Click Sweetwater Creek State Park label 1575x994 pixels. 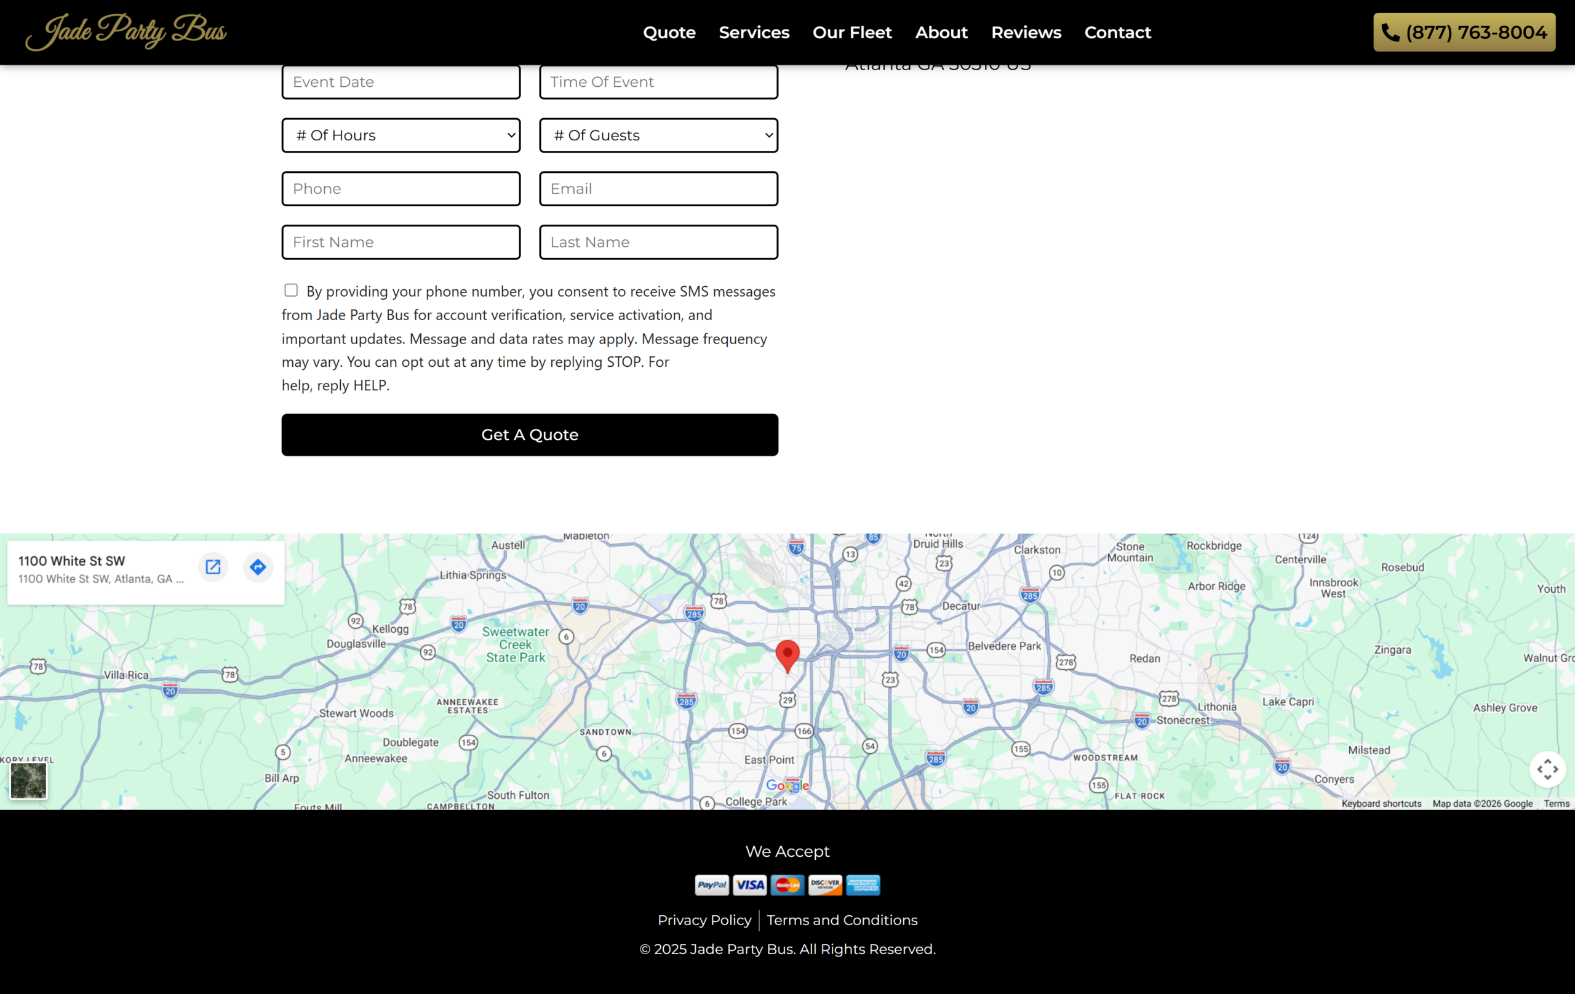coord(516,644)
